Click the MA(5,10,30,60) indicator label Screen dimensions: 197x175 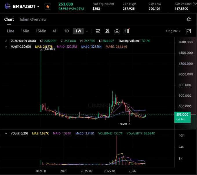21,47
